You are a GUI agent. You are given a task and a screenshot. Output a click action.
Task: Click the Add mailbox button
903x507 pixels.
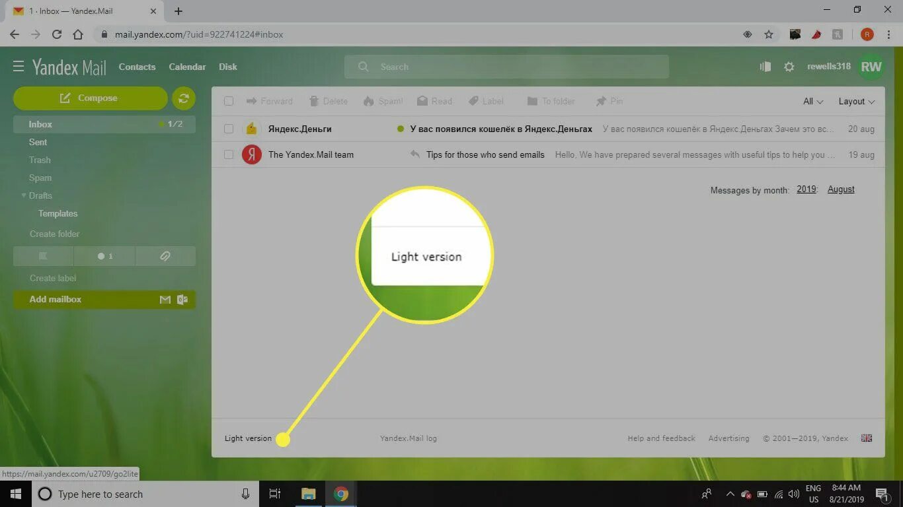pos(104,300)
